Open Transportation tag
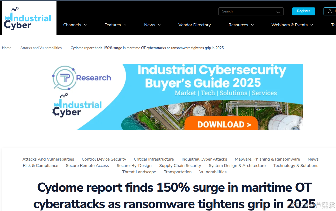This screenshot has width=336, height=211. tap(178, 172)
